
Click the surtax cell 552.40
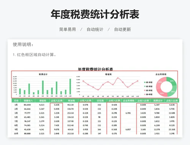(x=71, y=125)
